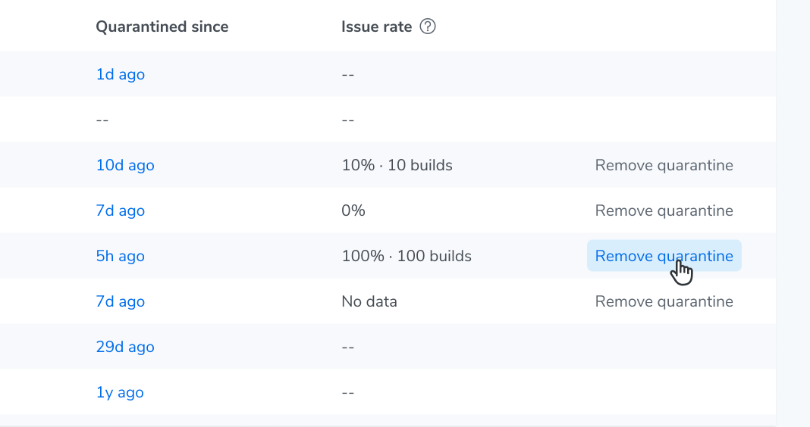
Task: Open '7d ago' link in the 0% row
Action: (x=121, y=210)
